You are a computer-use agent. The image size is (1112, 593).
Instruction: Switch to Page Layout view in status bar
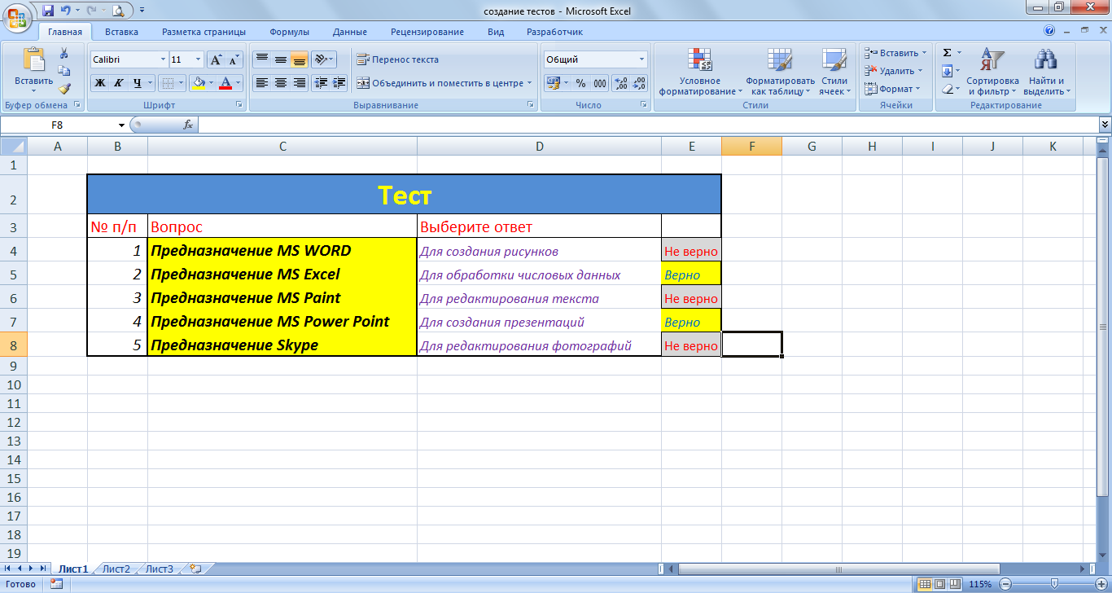[939, 584]
